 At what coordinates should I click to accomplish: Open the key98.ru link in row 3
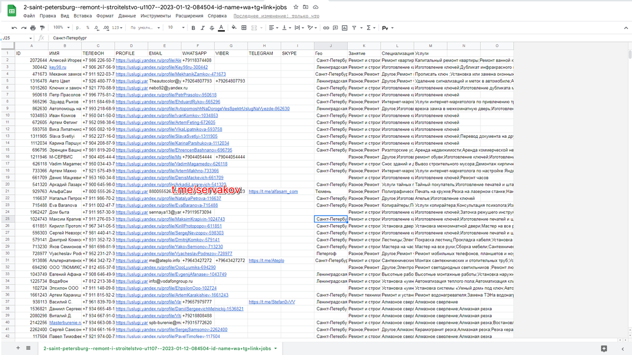[x=57, y=67]
